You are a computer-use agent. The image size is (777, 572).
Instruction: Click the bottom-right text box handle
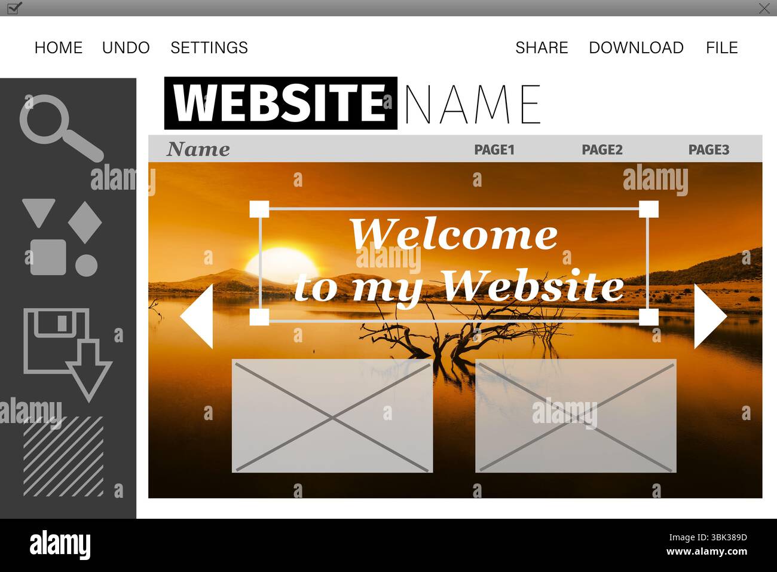click(x=648, y=317)
